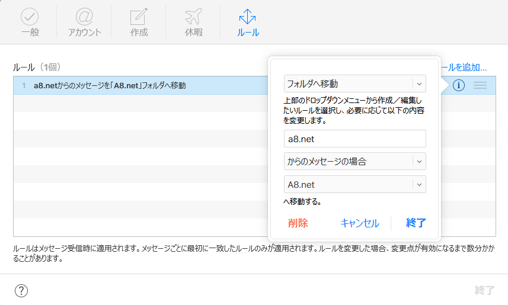Click the ルールを追加... link

[464, 68]
